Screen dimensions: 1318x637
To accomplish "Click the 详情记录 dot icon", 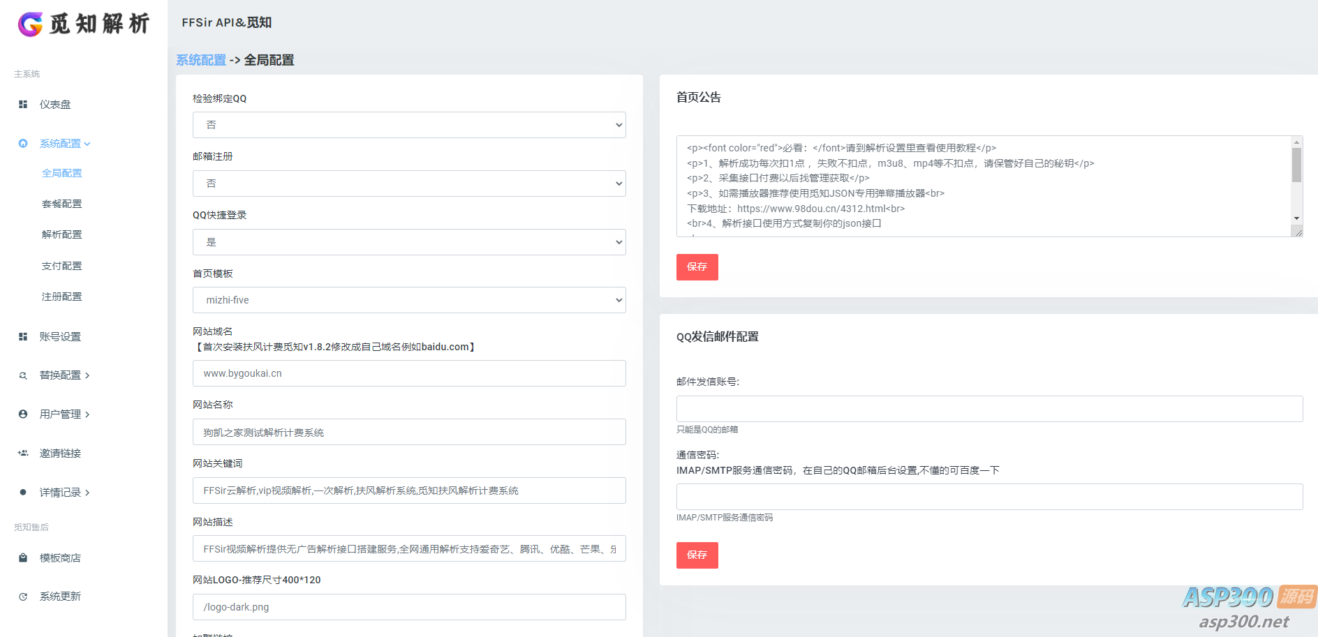I will pyautogui.click(x=23, y=493).
